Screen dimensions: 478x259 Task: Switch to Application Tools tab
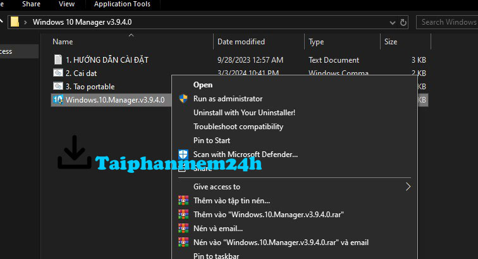pyautogui.click(x=122, y=4)
